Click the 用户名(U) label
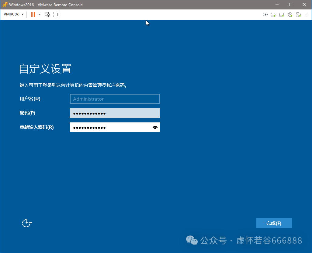 [30, 98]
